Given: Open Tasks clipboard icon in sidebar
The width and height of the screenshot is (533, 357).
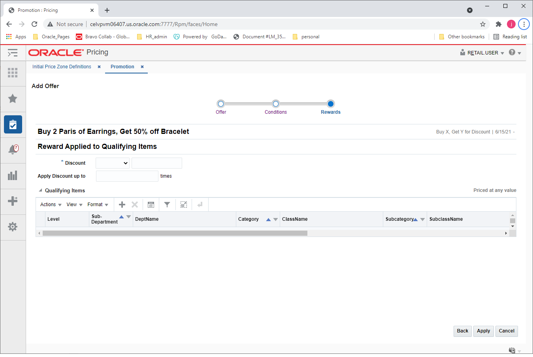Looking at the screenshot, I should [x=13, y=124].
